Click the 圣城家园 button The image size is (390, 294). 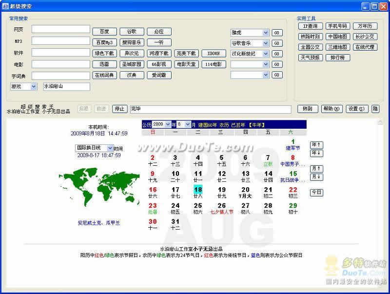[x=132, y=64]
